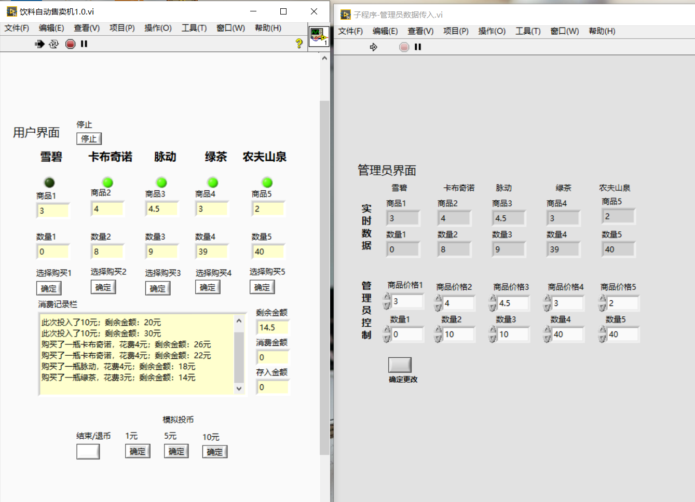Click the 农夫山泉 商品5 green LED
This screenshot has width=695, height=502.
(267, 183)
